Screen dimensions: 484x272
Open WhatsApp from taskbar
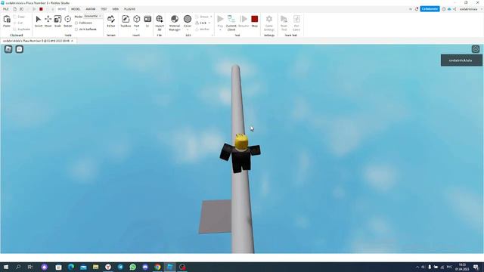133,267
